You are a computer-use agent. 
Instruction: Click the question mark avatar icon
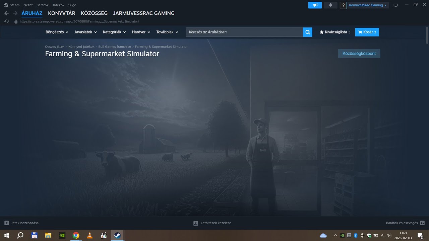[x=343, y=5]
